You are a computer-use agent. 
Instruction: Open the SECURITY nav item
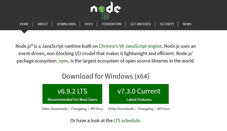167,24
